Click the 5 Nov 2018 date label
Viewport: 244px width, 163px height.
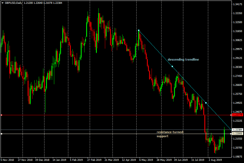tap(7, 160)
